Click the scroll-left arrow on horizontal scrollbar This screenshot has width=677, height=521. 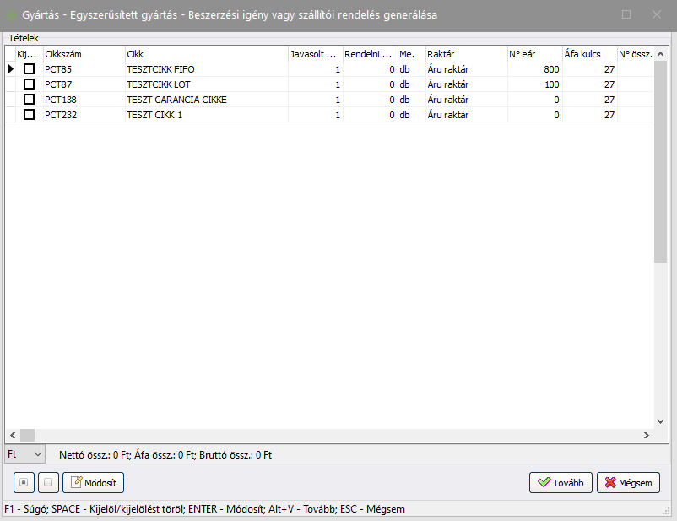point(12,435)
